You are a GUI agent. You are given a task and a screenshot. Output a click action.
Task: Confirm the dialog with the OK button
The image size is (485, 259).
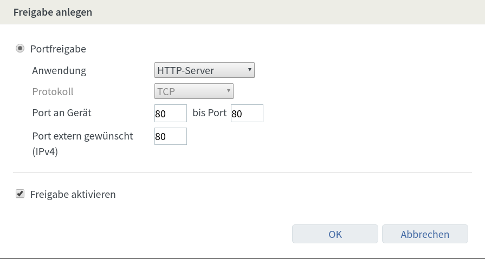(335, 234)
